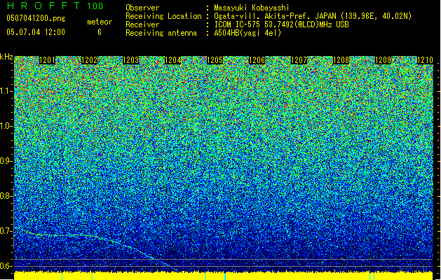Image resolution: width=441 pixels, height=280 pixels.
Task: Select the A504HB(yagi 4el) antenna text
Action: [247, 33]
